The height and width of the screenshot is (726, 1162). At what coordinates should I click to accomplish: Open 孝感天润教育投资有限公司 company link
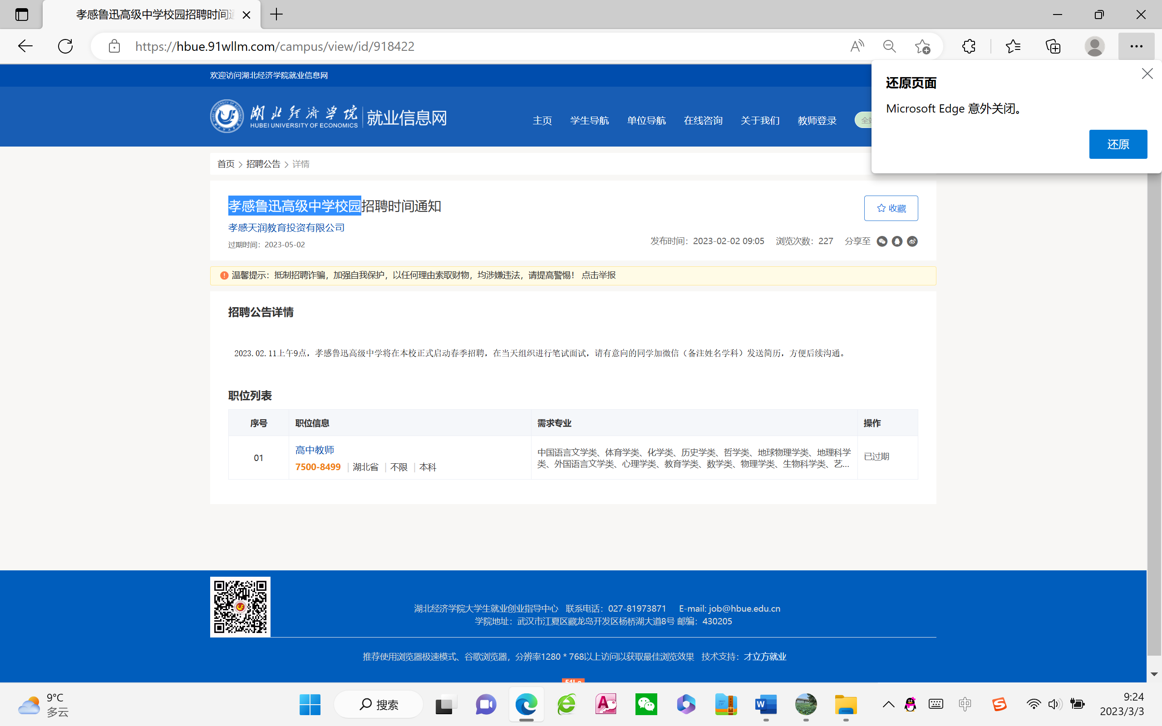coord(286,228)
